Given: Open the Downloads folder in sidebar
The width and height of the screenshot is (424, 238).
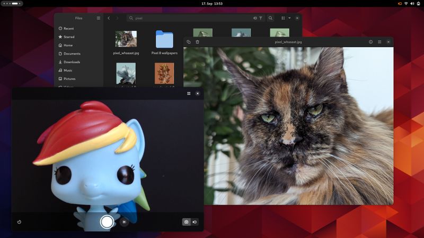Looking at the screenshot, I should pyautogui.click(x=72, y=62).
